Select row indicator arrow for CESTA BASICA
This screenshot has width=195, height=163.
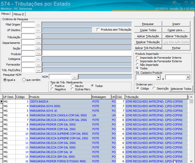pyautogui.click(x=1, y=102)
